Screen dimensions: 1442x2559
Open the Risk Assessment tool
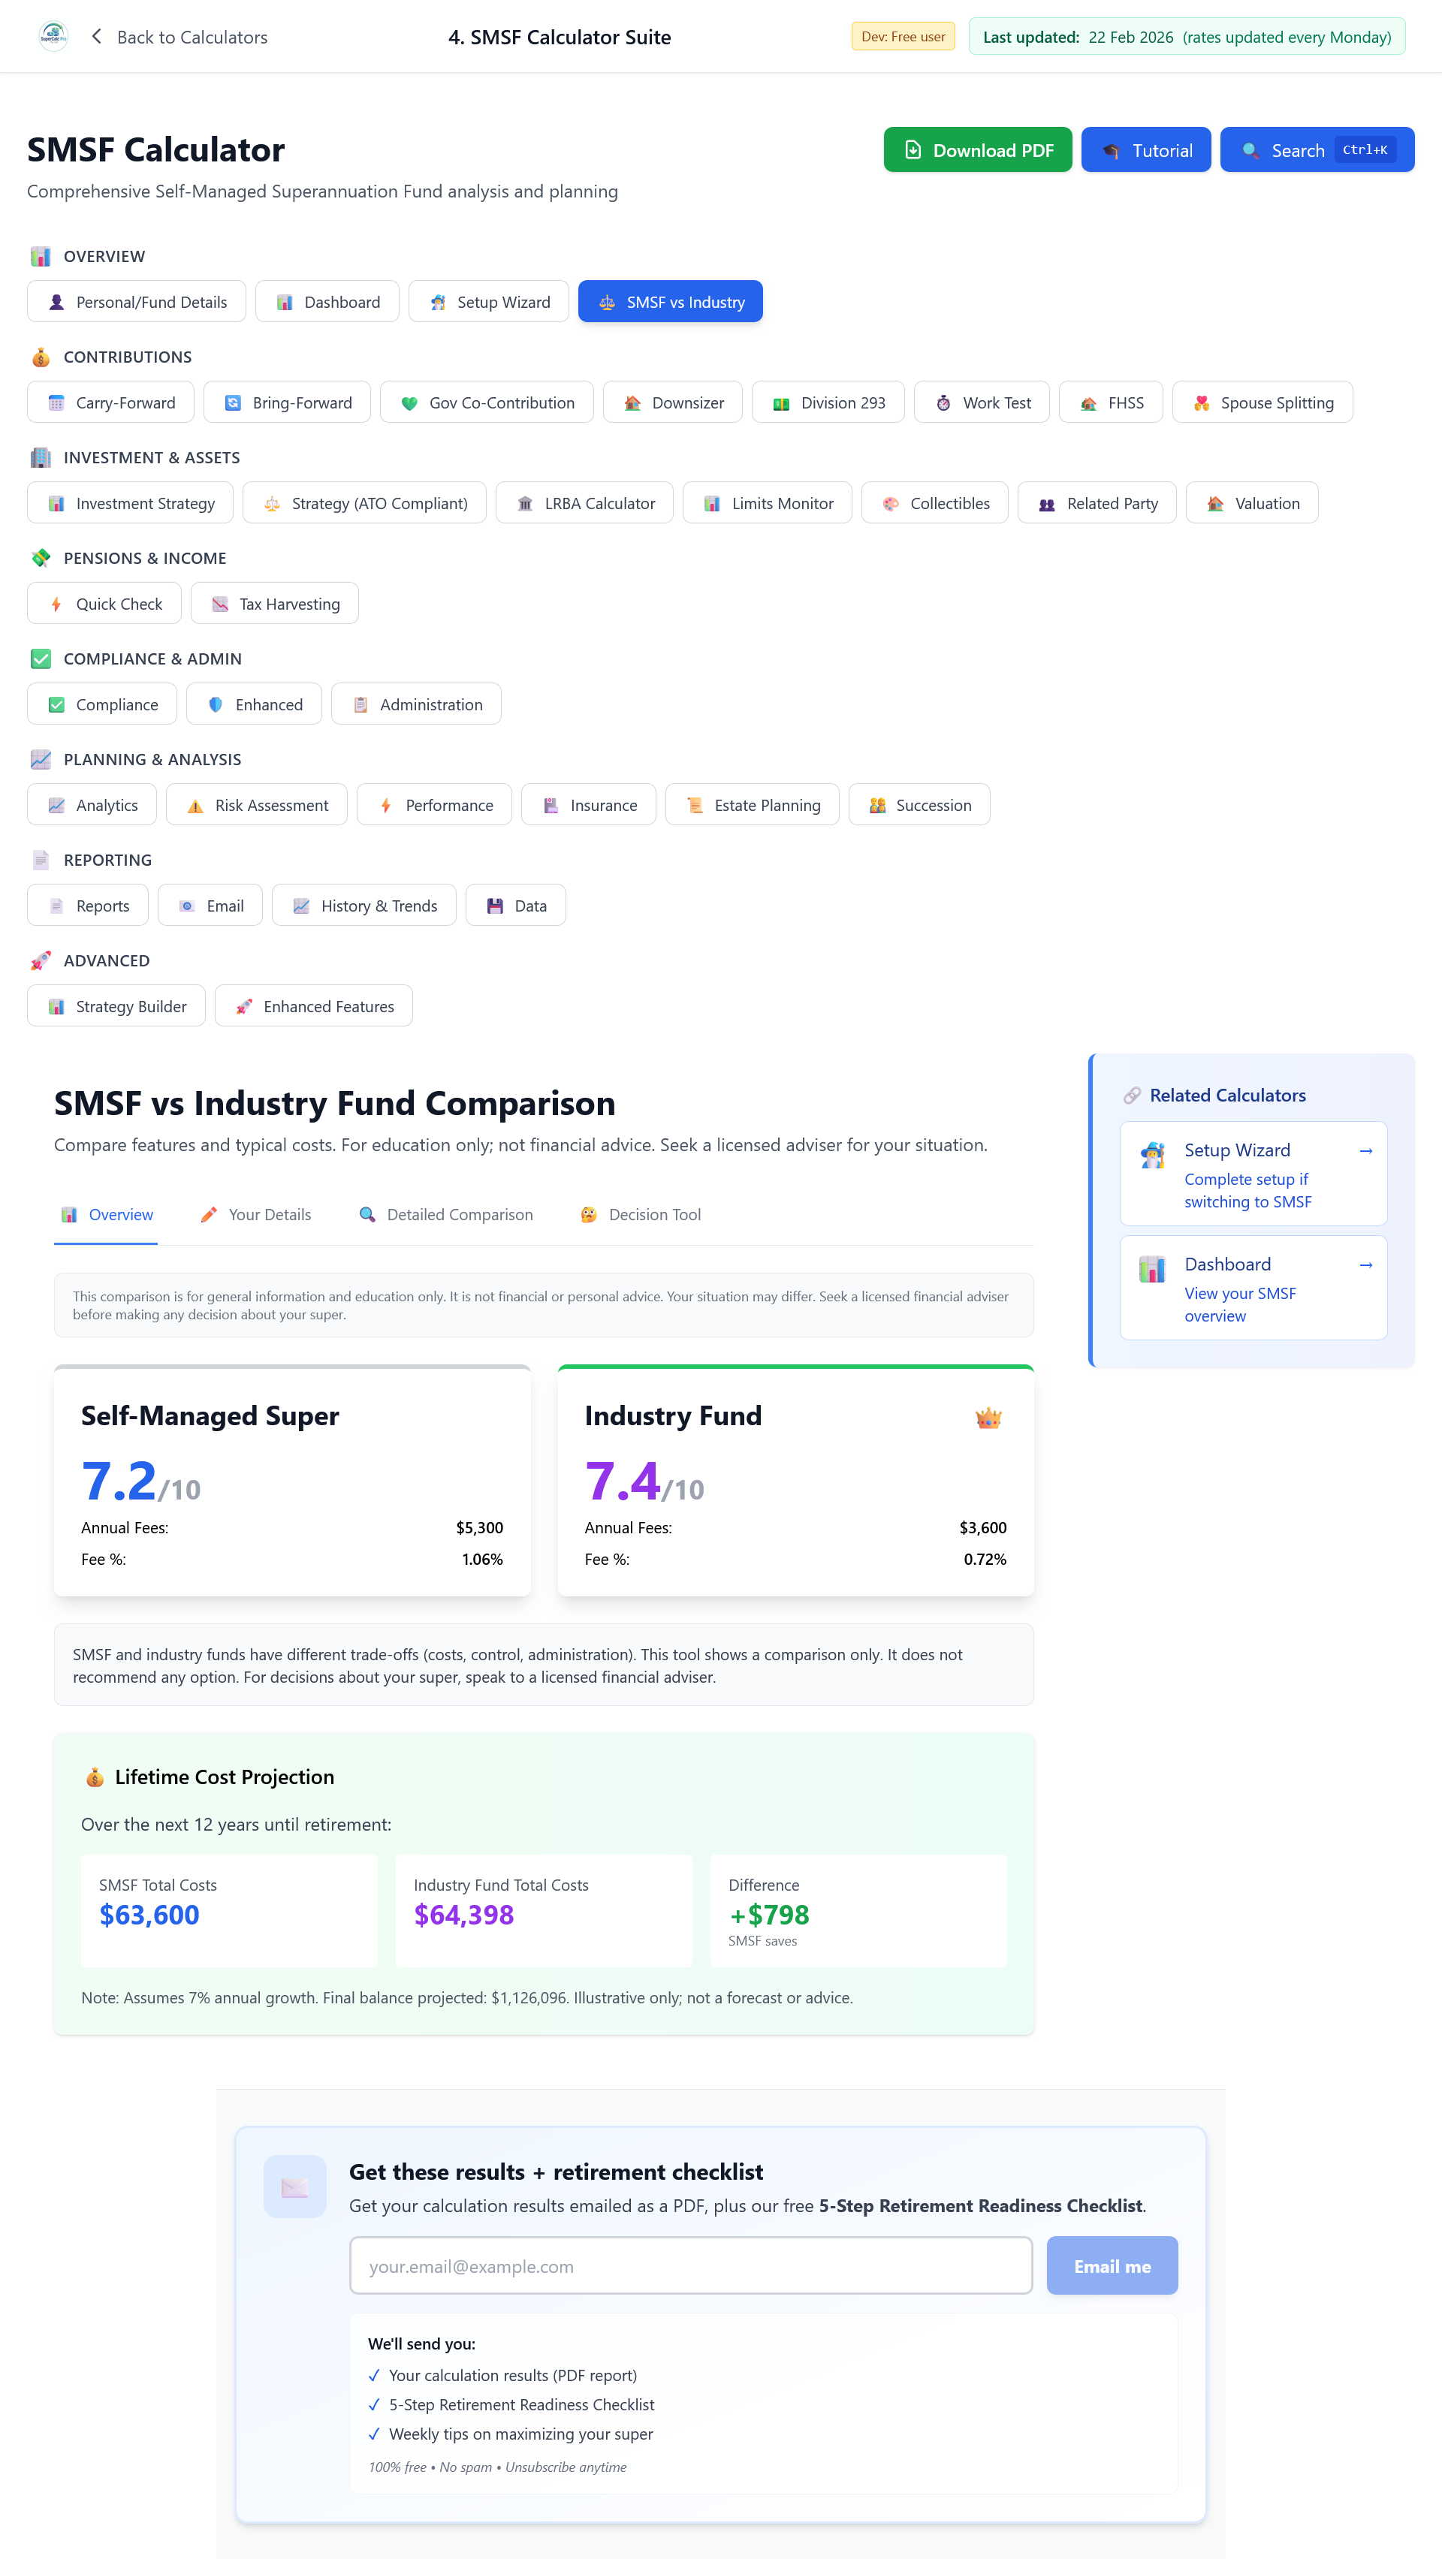(256, 805)
